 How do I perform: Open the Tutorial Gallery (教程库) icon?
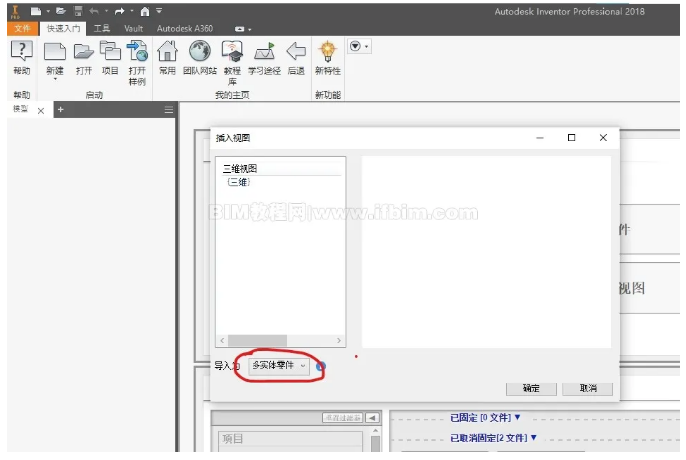coord(232,51)
